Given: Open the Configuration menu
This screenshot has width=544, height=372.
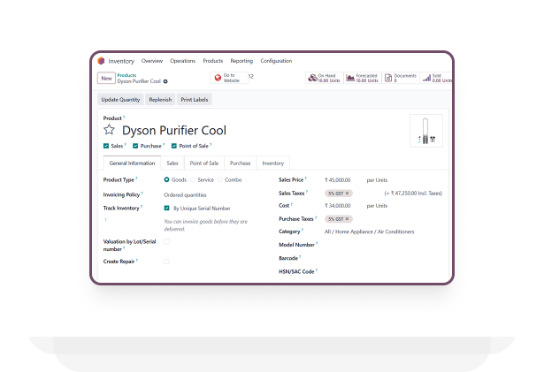Looking at the screenshot, I should point(276,61).
